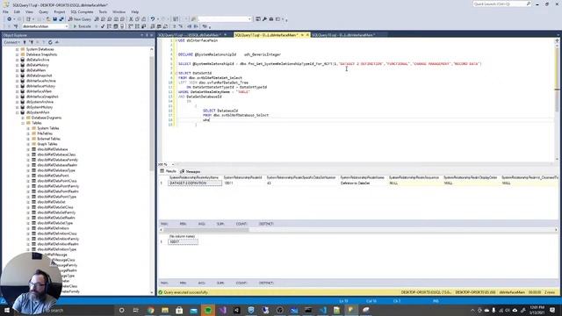Select the dbo.tblRefDatabase table
Viewport: 562px width, 316px height.
pyautogui.click(x=53, y=149)
